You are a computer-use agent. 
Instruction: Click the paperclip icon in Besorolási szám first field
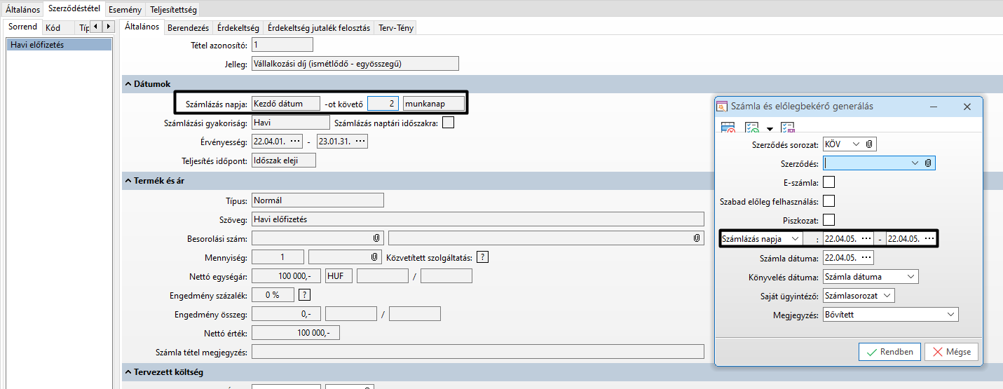(x=376, y=238)
